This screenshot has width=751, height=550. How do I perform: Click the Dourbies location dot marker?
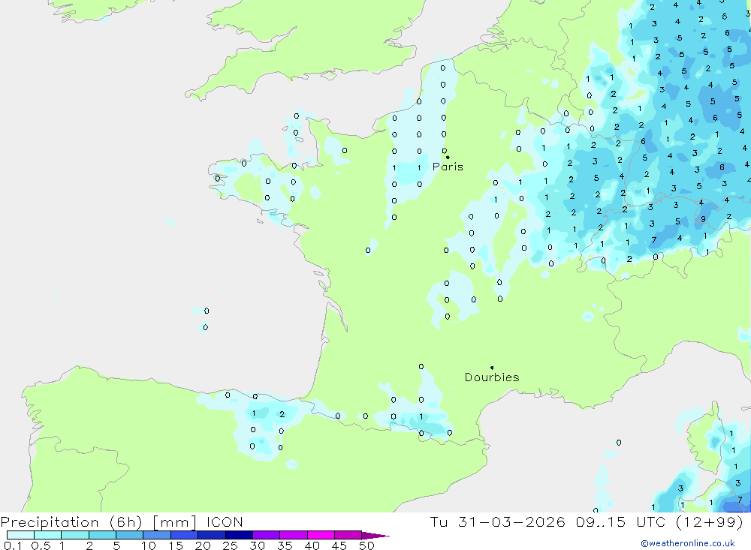coord(492,368)
